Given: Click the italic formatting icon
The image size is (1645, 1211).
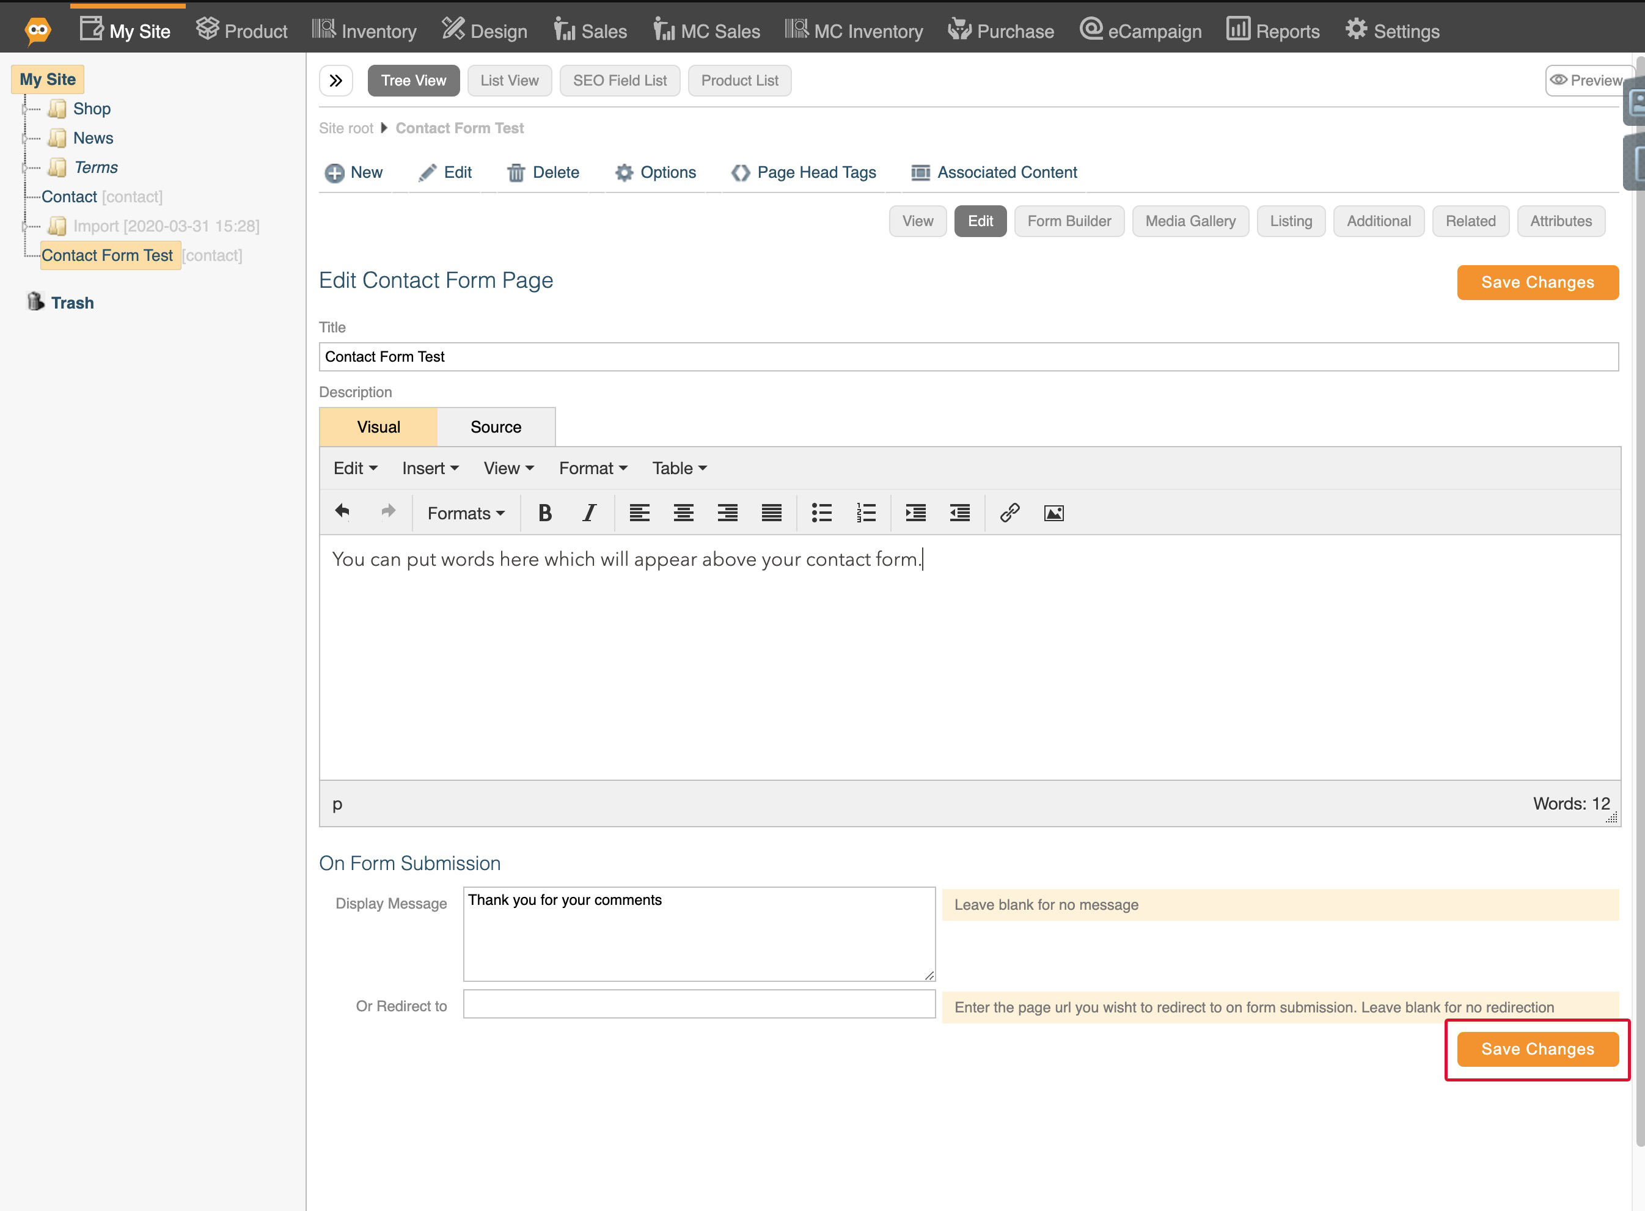Looking at the screenshot, I should tap(589, 512).
